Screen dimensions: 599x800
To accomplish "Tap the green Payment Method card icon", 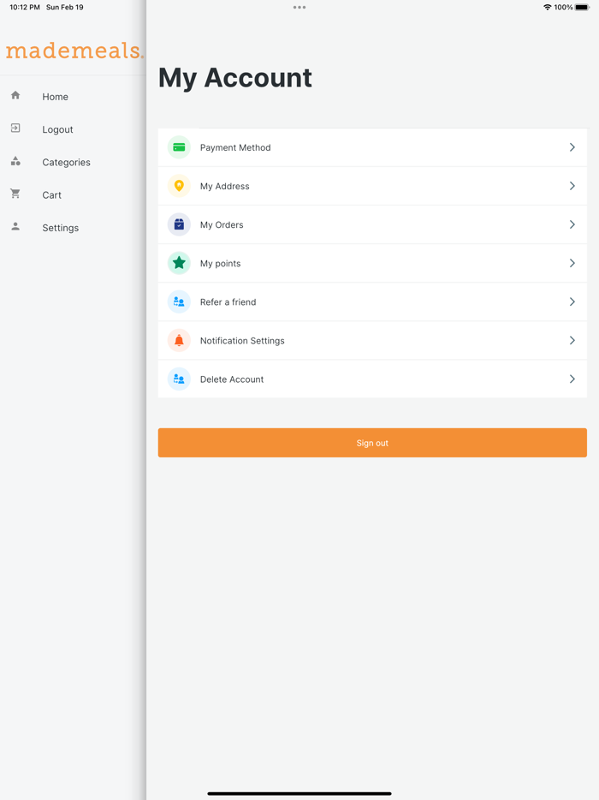I will [x=179, y=147].
